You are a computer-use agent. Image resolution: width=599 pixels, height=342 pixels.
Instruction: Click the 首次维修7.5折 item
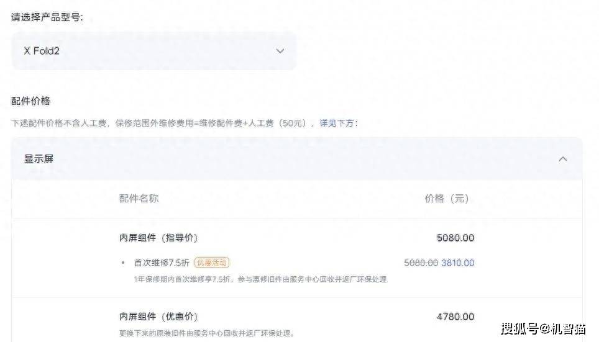(162, 263)
